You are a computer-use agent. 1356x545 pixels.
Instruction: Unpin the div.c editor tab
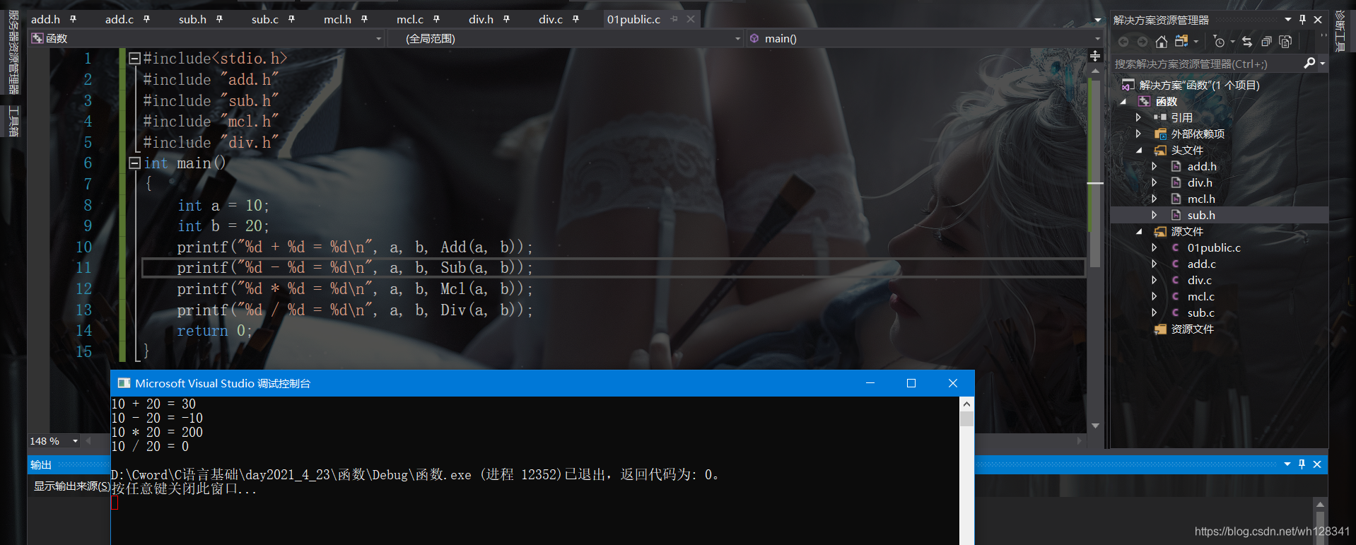tap(575, 19)
